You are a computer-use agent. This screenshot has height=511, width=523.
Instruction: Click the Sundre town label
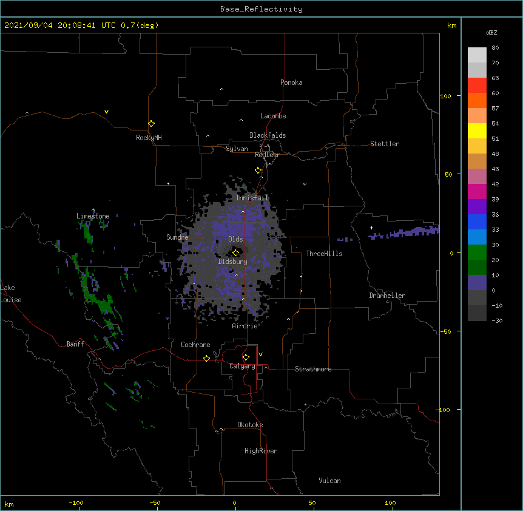pyautogui.click(x=177, y=237)
